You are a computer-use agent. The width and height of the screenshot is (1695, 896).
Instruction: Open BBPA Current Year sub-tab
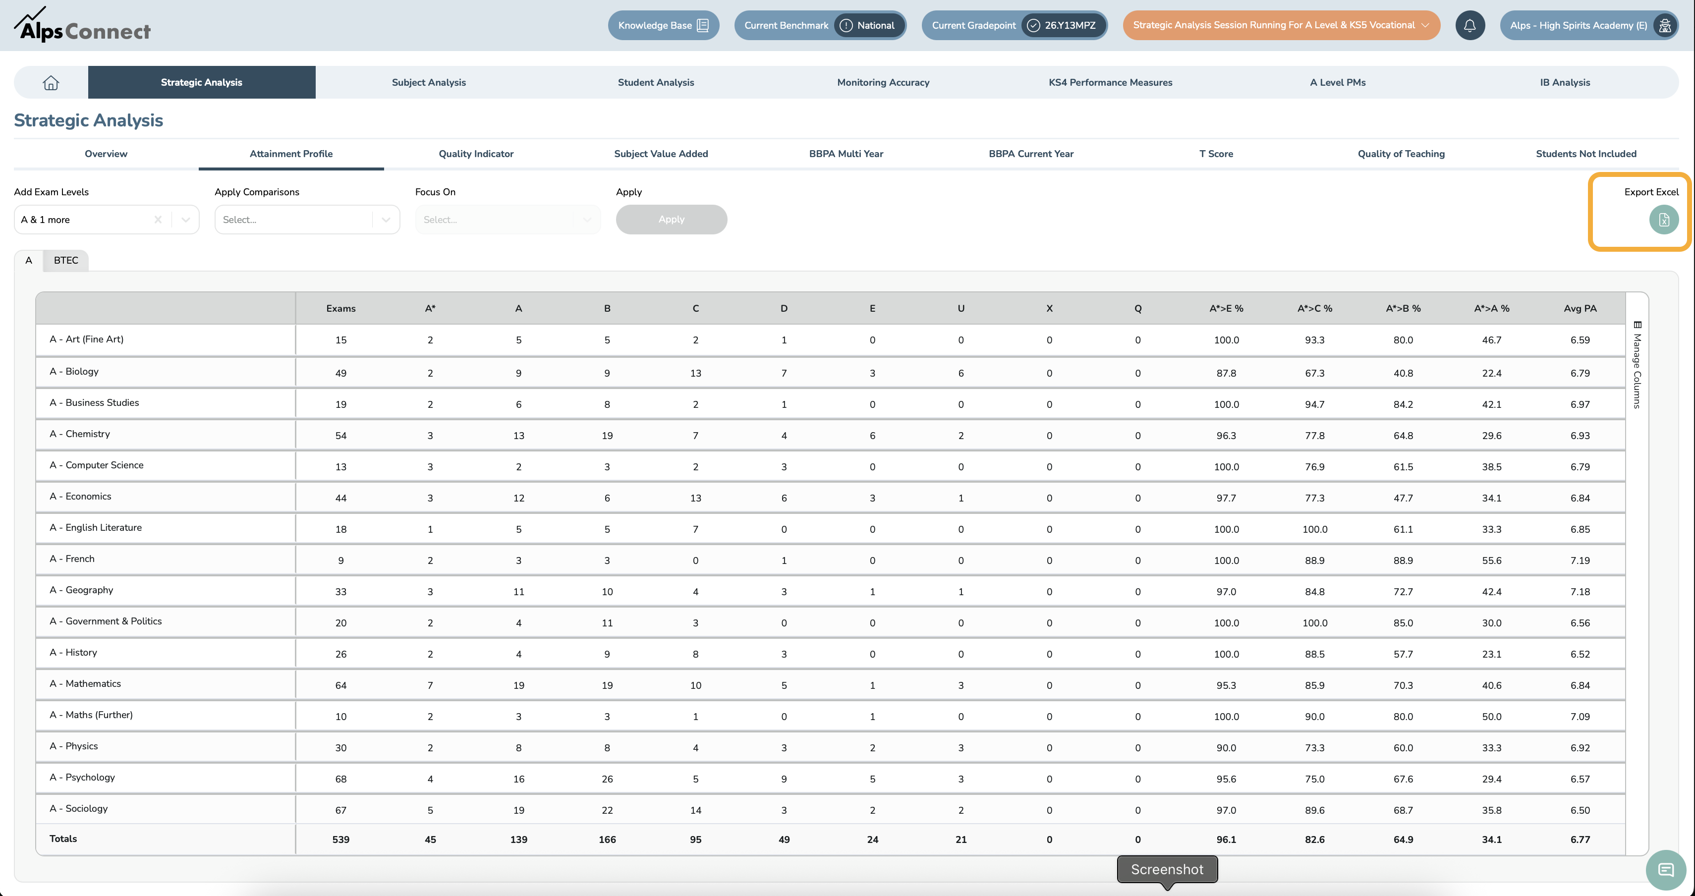coord(1031,154)
